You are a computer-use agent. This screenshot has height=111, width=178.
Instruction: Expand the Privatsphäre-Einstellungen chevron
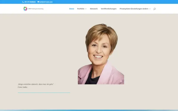[150, 9]
